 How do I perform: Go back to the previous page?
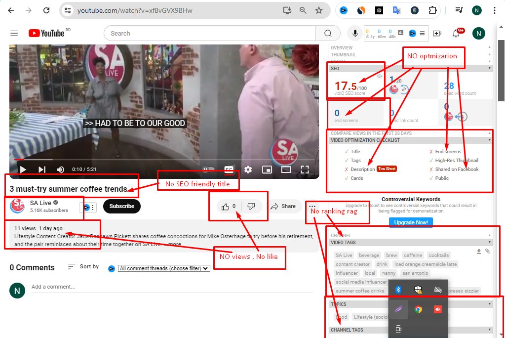11,10
